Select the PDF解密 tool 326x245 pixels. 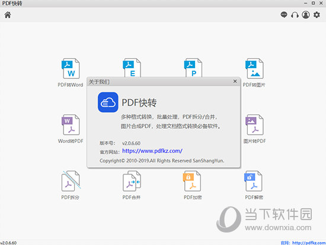254,185
